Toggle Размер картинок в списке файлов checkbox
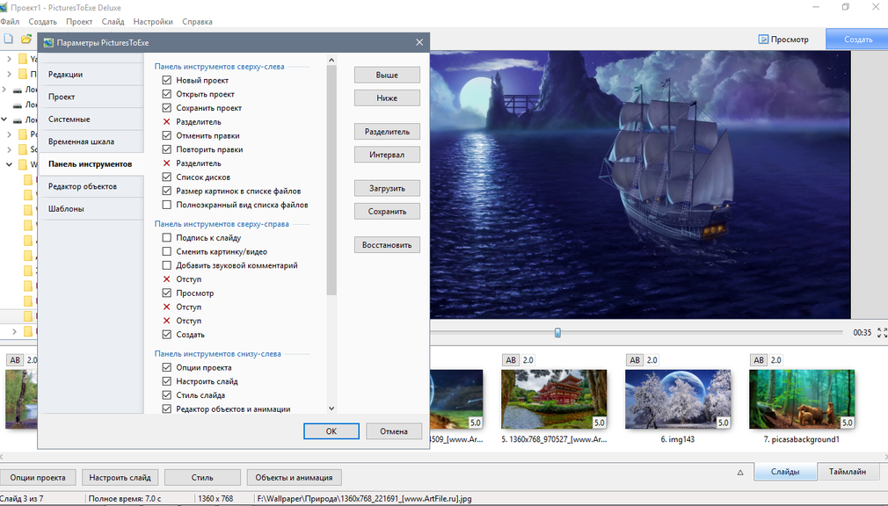 [166, 191]
